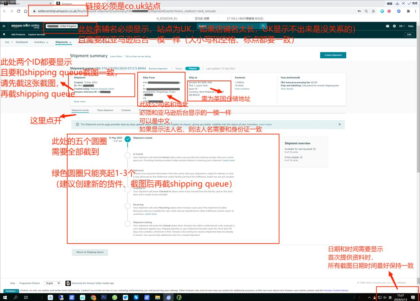
Task: Open Amazon Cookies Notice link
Action: pyautogui.click(x=336, y=290)
